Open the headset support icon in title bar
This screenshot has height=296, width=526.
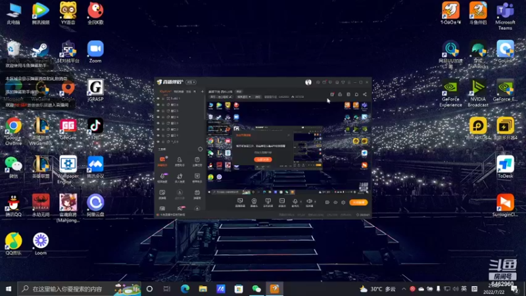click(x=318, y=82)
